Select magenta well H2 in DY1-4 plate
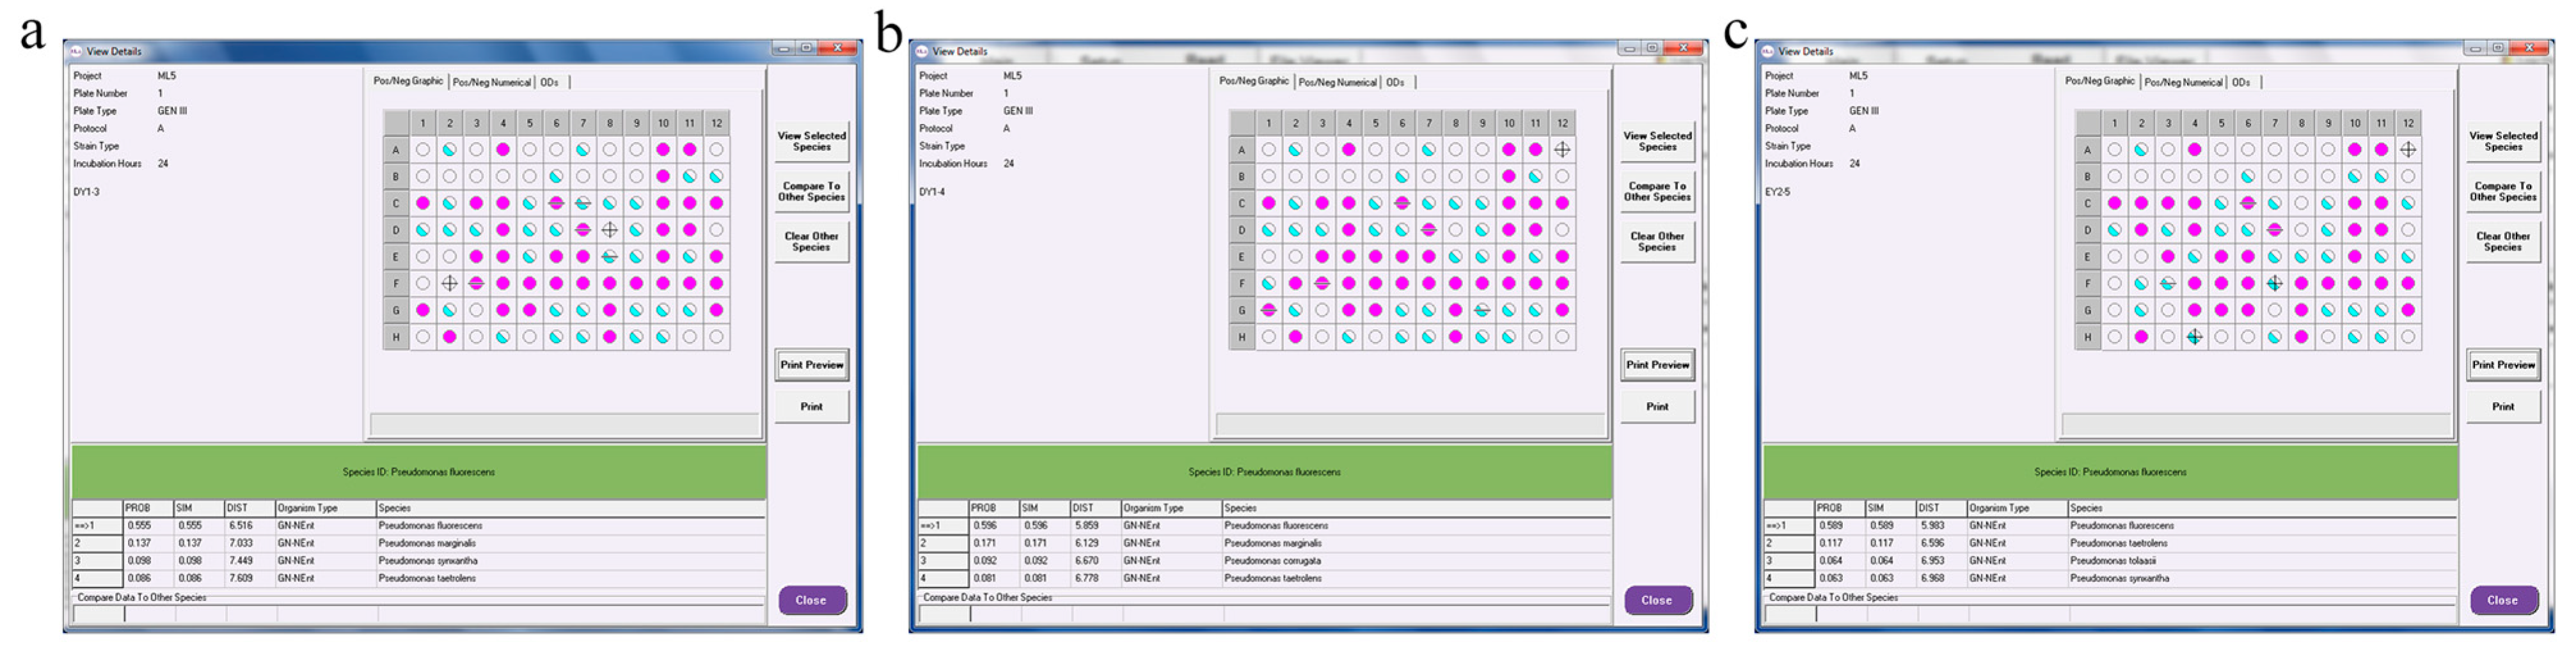The width and height of the screenshot is (2576, 654). [x=1295, y=337]
